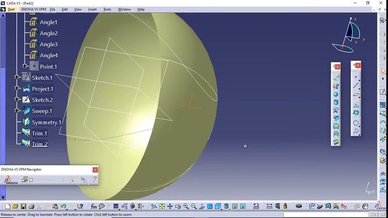Screen dimensions: 388x218
Task: Click the Normal View icon
Action: point(202,206)
